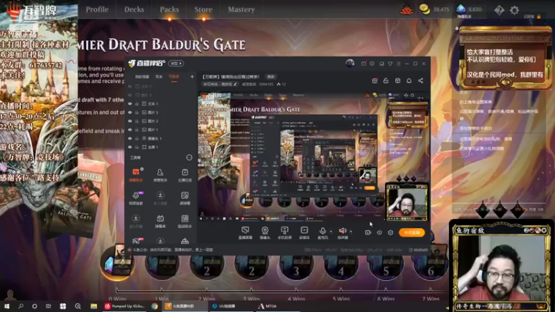The image size is (555, 312).
Task: Open the Profile tab in MTG Arena
Action: [97, 10]
